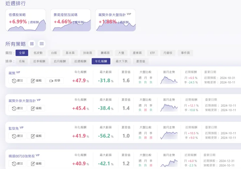Open the 藏獒 strategy title link
Image resolution: width=241 pixels, height=169 pixels.
[x=12, y=73]
